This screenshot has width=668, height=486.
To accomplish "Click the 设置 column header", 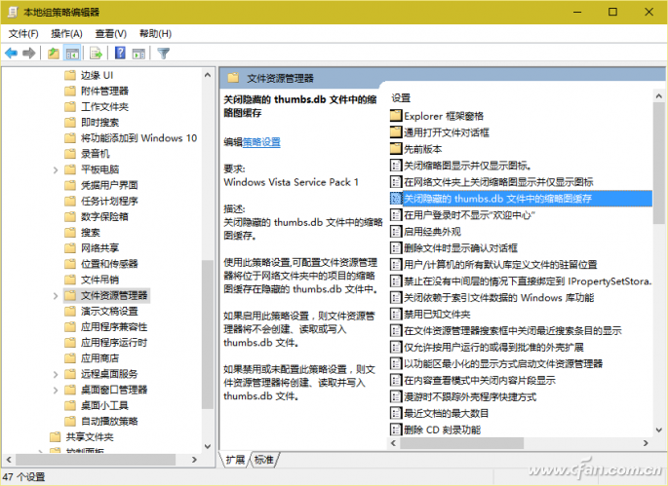I will point(402,98).
